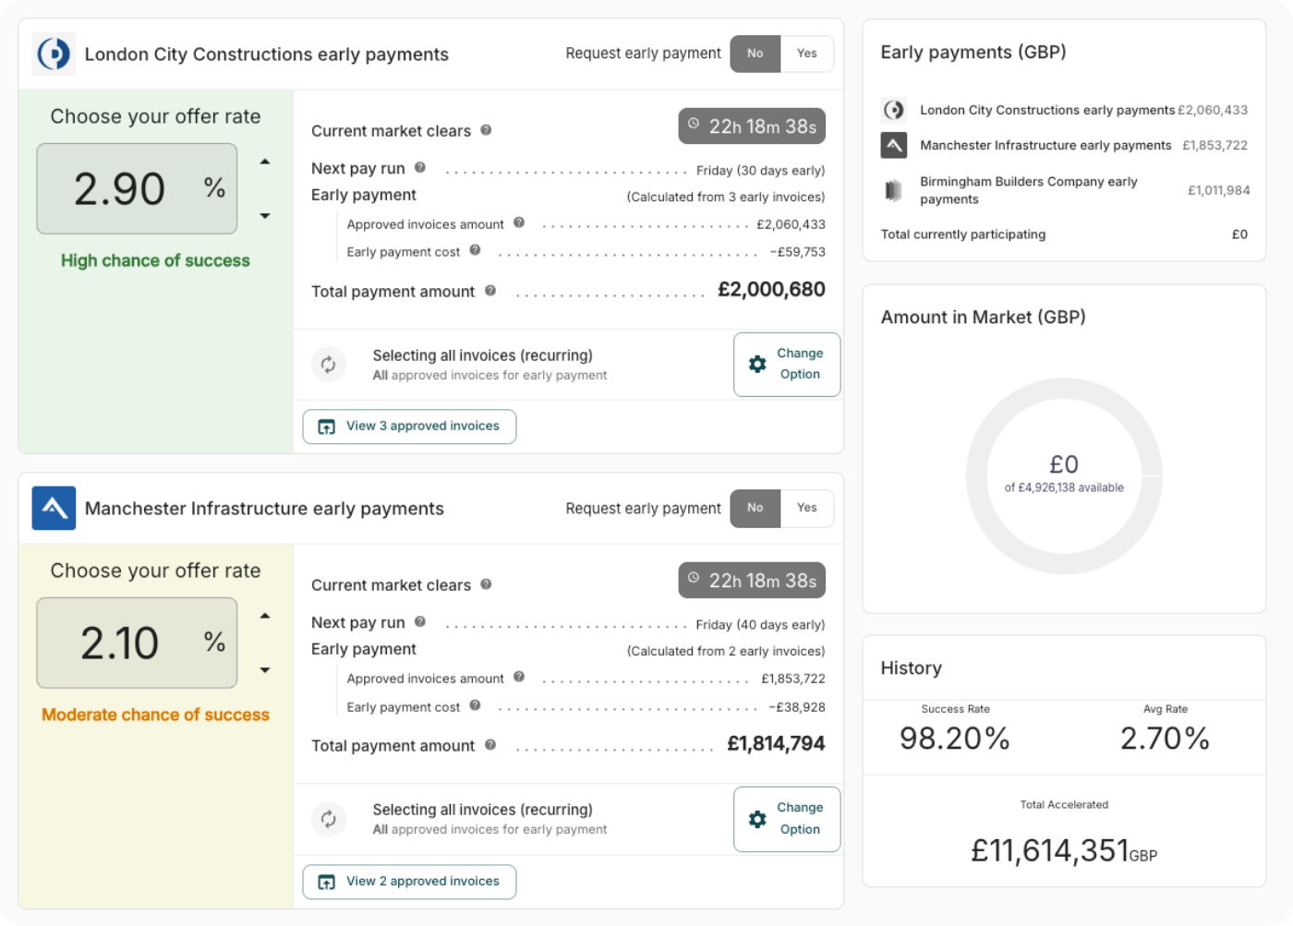1293x926 pixels.
Task: Set London City Constructions early payment to Yes
Action: click(x=806, y=54)
